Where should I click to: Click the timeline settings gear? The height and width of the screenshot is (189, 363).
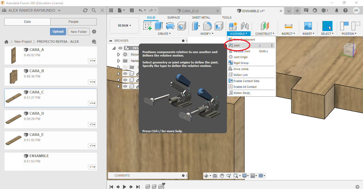[x=357, y=187]
